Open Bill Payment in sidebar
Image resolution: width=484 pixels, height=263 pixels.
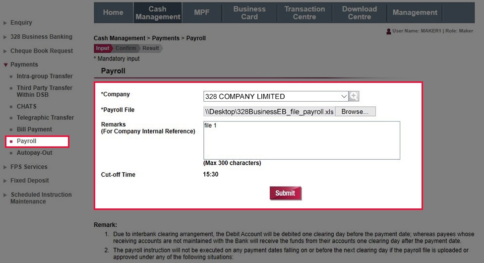coord(34,129)
